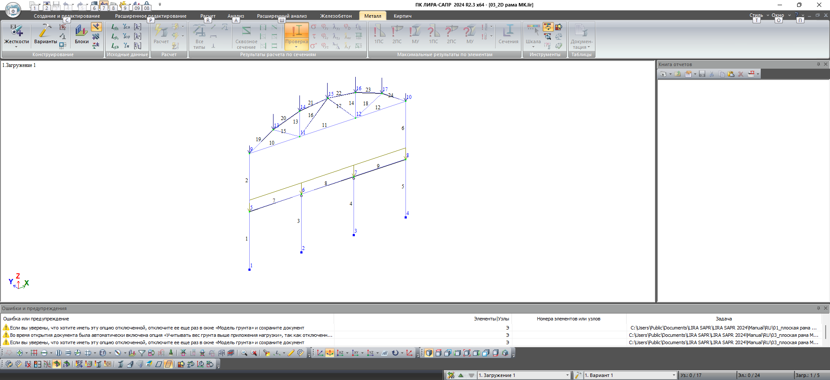Expand the Загружение 1 load case dropdown

click(x=567, y=375)
